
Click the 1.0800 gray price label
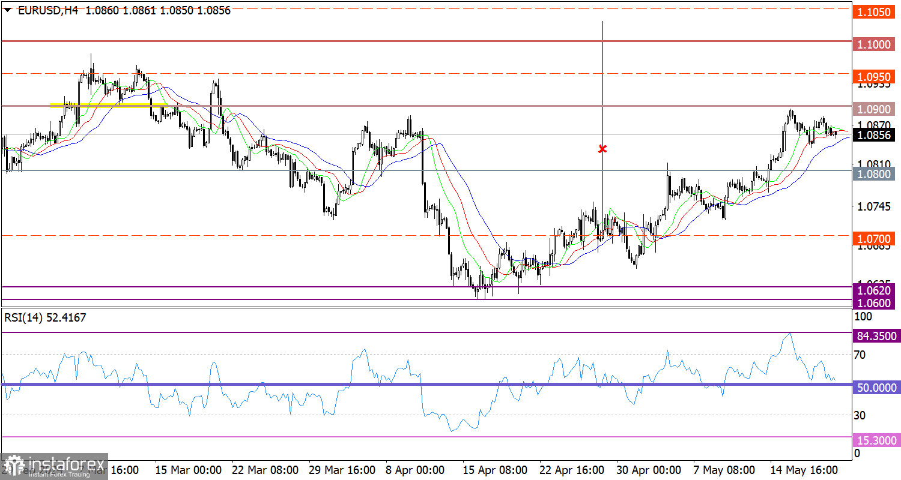(873, 174)
